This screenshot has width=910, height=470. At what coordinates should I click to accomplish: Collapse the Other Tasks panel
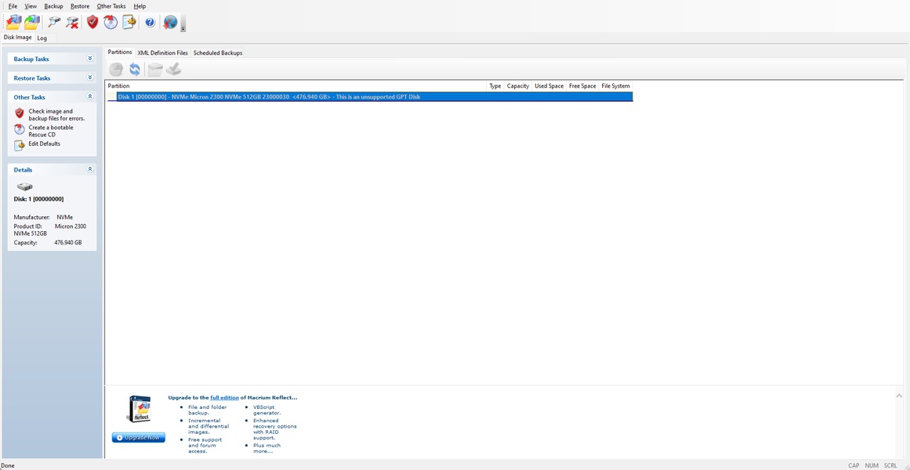(90, 97)
